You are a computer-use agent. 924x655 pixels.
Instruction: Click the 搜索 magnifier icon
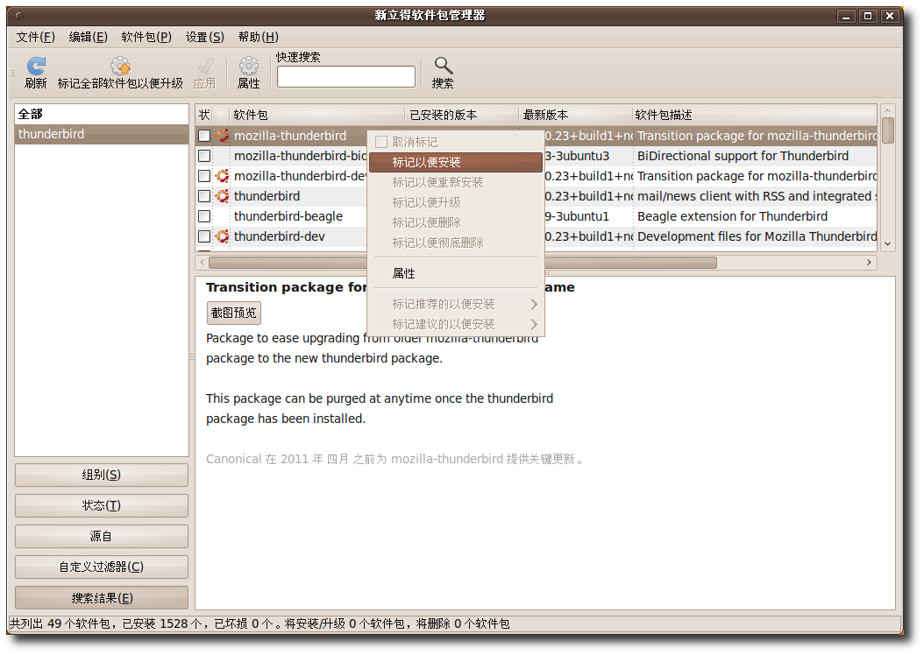pos(443,66)
